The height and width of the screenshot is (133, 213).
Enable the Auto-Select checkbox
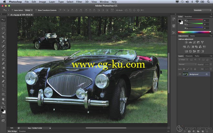click(x=12, y=10)
